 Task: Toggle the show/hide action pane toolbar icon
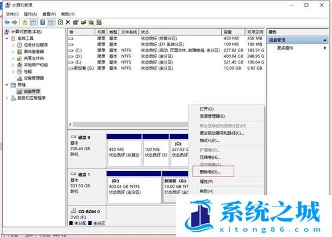pos(50,22)
